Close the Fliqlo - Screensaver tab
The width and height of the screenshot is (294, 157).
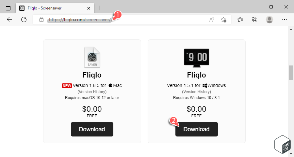pos(89,8)
